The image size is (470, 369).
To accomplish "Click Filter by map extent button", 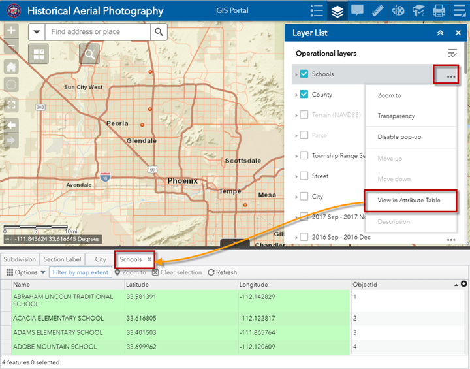I will (x=80, y=272).
